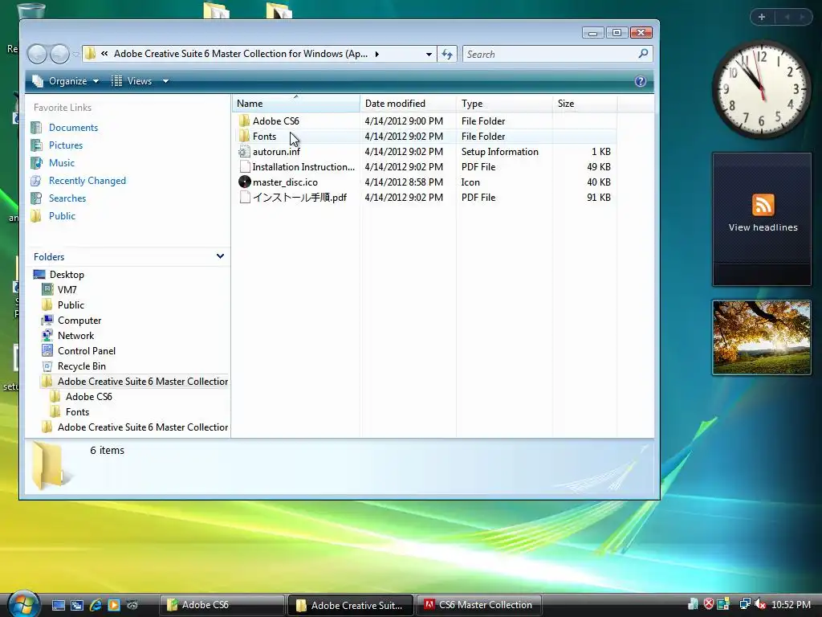Click the red security alert tray icon
Screen dimensions: 822x617
click(x=708, y=604)
